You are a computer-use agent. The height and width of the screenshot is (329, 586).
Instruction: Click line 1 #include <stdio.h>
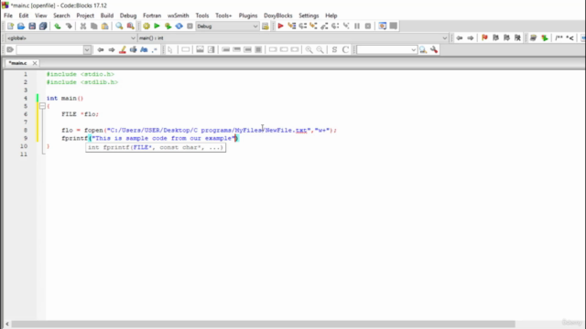pos(81,74)
